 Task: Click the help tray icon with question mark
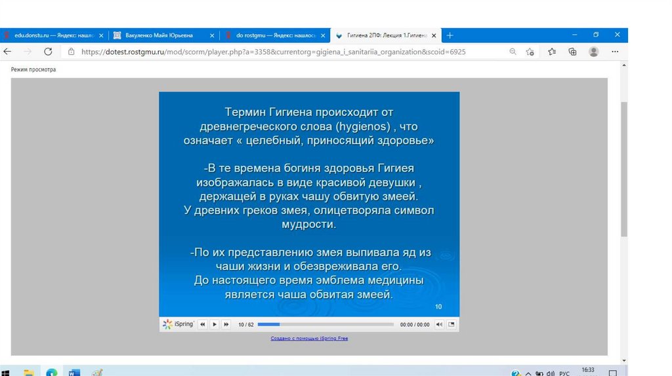[516, 373]
